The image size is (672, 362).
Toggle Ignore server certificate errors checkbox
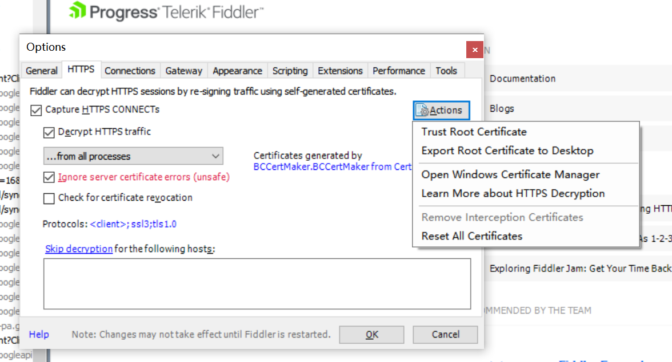(x=49, y=177)
